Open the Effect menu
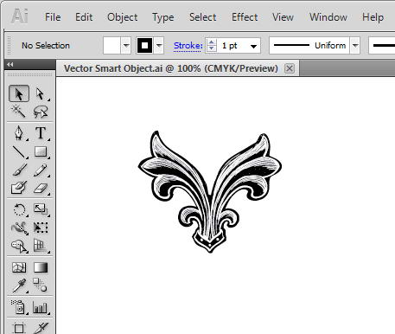The image size is (395, 334). [245, 17]
